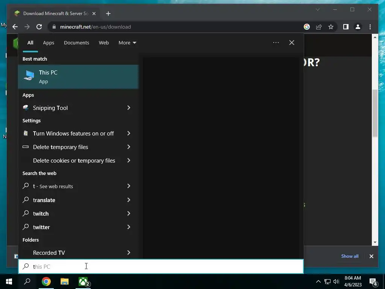Expand Delete cookies or temporary files arrow

tap(129, 160)
